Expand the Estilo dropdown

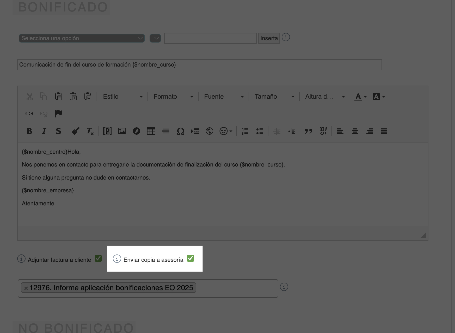point(123,97)
